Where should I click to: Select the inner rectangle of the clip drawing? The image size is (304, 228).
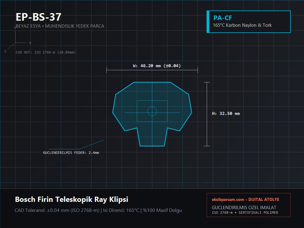click(x=152, y=111)
